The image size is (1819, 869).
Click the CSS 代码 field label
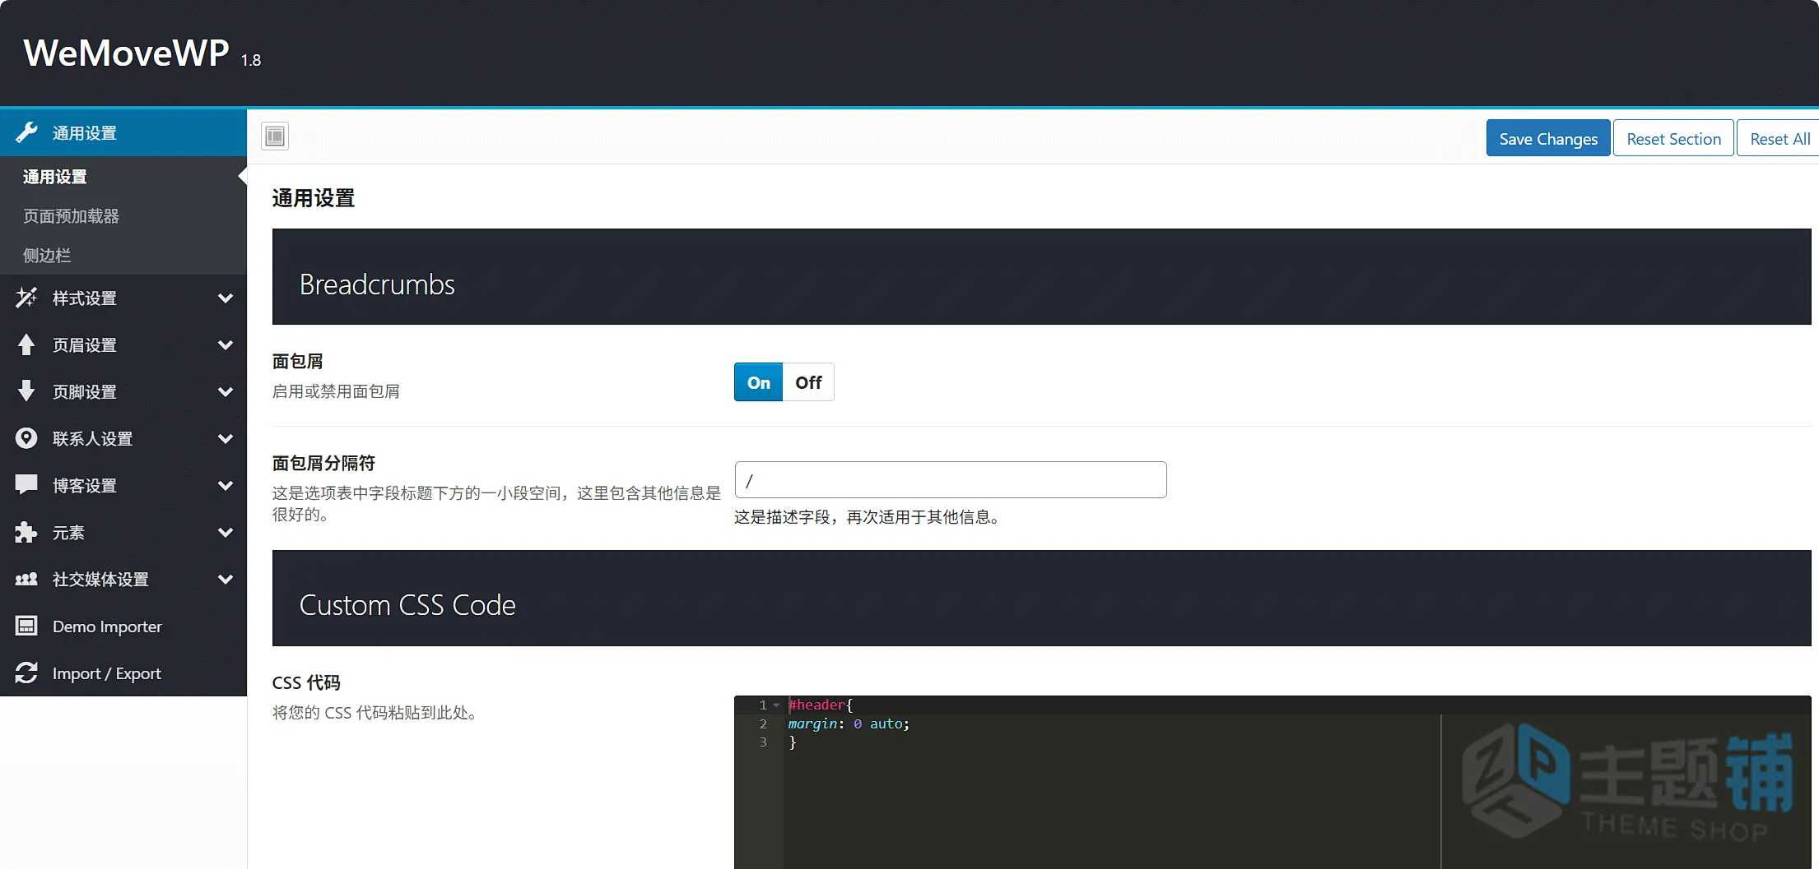306,682
